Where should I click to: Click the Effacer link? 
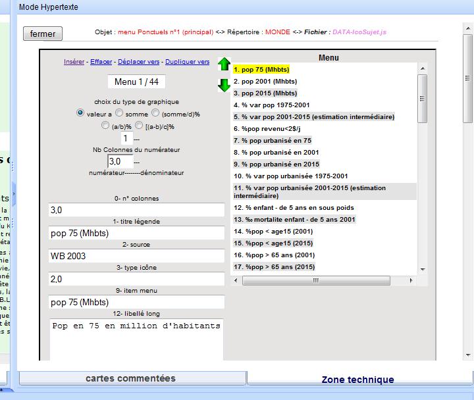(101, 62)
